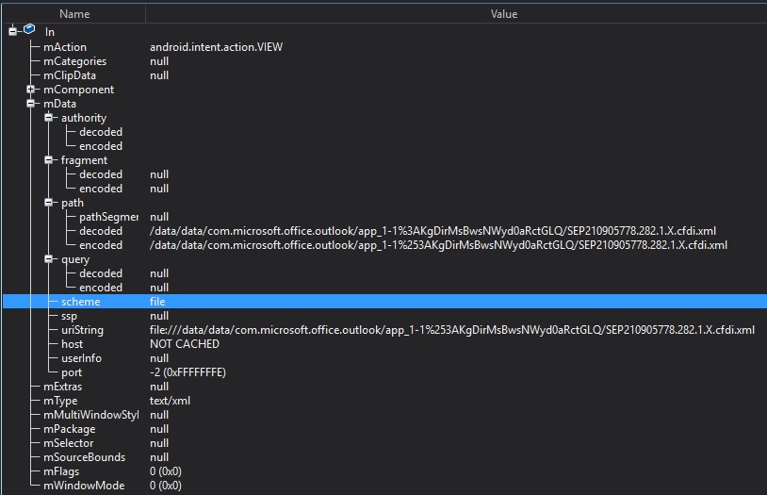Collapse the query node
The image size is (767, 495).
(49, 259)
